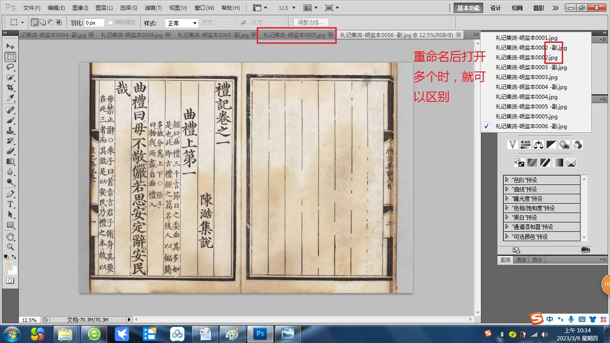Switch to the 设计 workspace
This screenshot has width=610, height=343.
(x=495, y=8)
